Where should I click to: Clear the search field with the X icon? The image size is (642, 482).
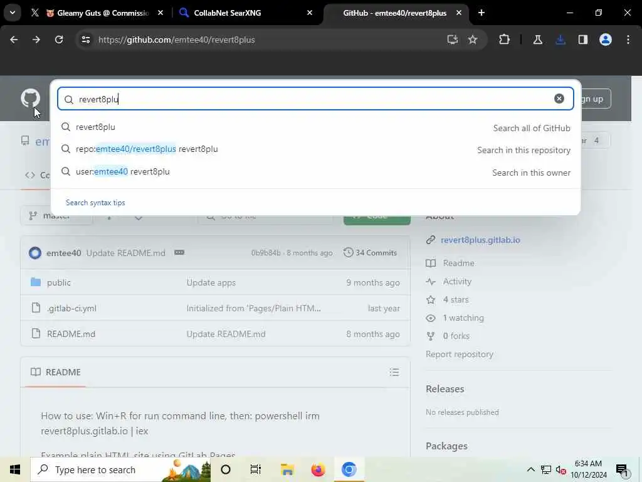point(559,99)
